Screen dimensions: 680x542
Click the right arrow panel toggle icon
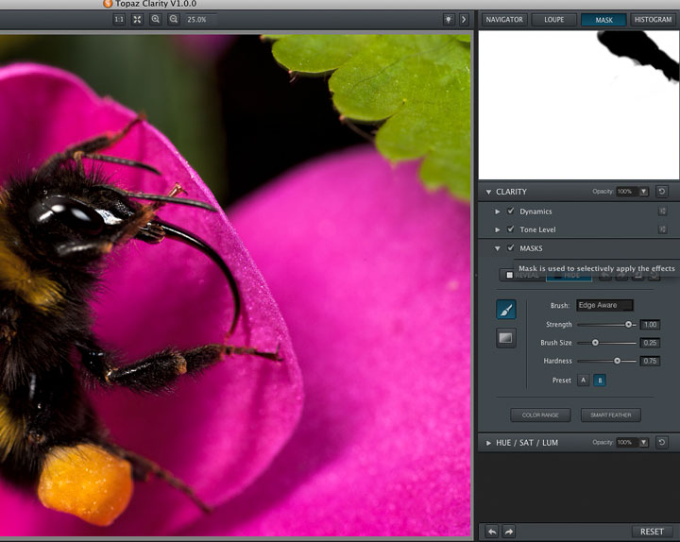click(464, 20)
